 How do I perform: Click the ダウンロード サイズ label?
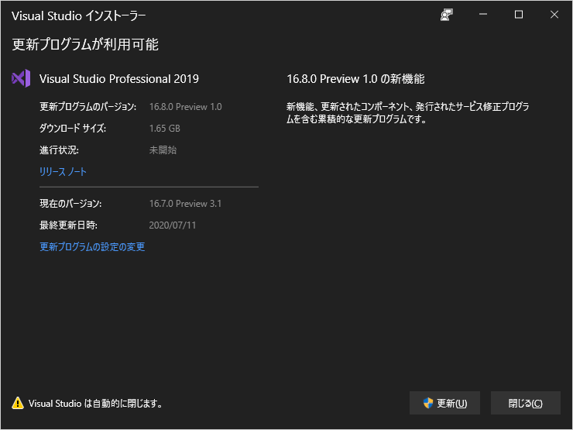(x=73, y=129)
